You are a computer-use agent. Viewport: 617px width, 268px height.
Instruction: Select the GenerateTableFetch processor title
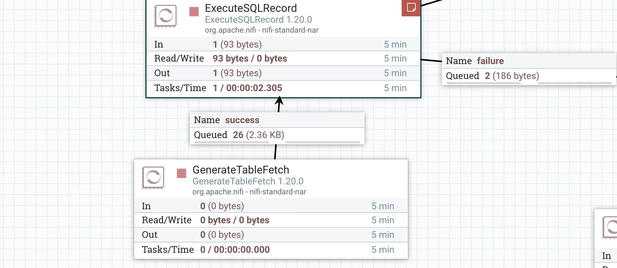pyautogui.click(x=241, y=170)
